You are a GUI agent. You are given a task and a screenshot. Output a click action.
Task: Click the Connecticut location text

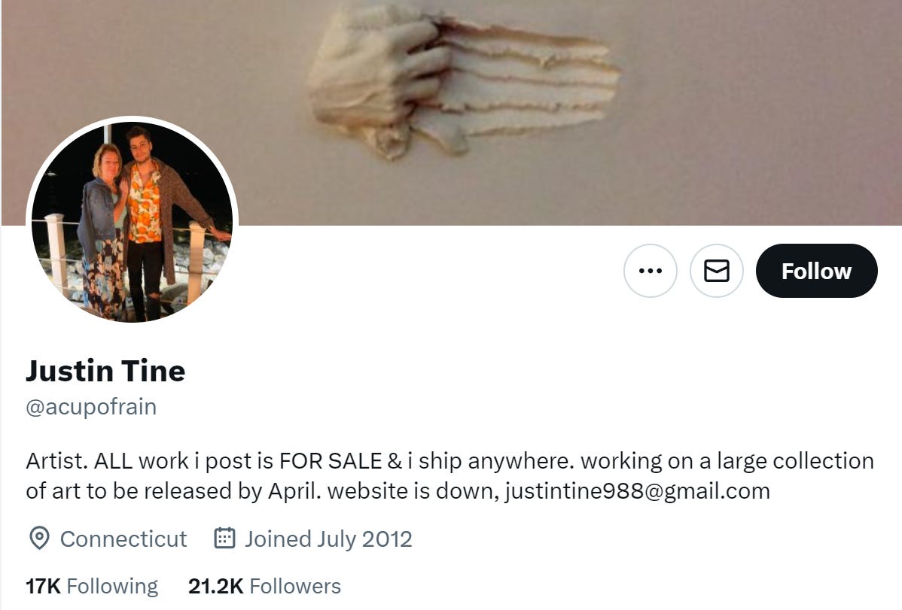click(x=123, y=539)
